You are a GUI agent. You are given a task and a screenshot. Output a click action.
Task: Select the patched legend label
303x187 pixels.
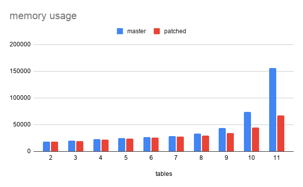[x=175, y=31]
